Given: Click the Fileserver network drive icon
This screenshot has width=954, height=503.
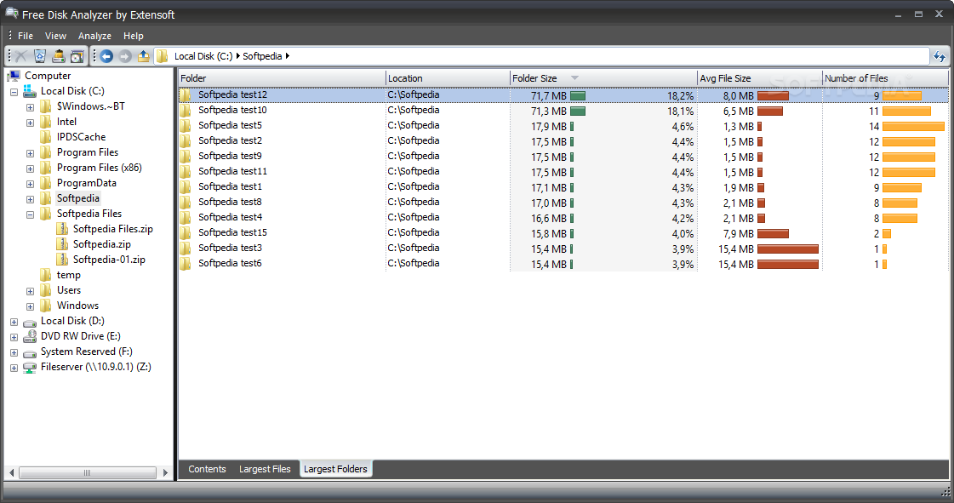Looking at the screenshot, I should (x=30, y=367).
